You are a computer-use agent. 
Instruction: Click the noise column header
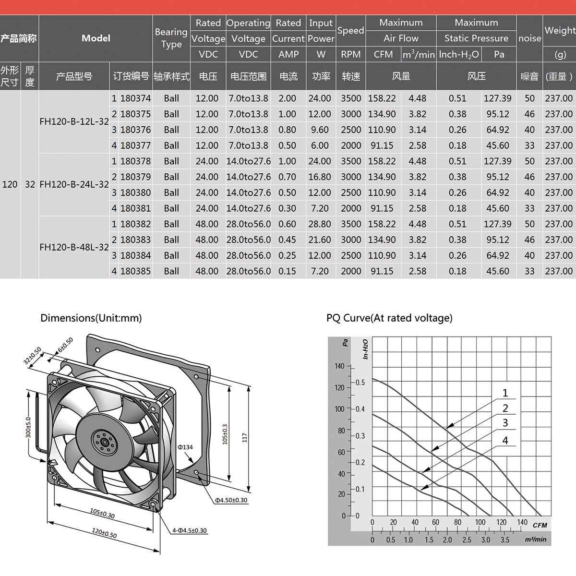(x=529, y=38)
